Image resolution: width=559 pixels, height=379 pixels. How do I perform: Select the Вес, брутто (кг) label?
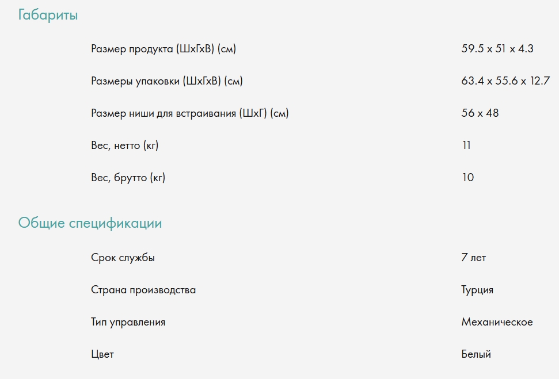(x=128, y=178)
